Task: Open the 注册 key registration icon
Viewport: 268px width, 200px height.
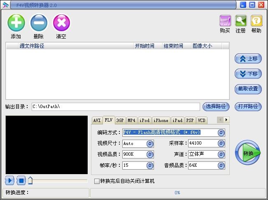Action: click(241, 21)
